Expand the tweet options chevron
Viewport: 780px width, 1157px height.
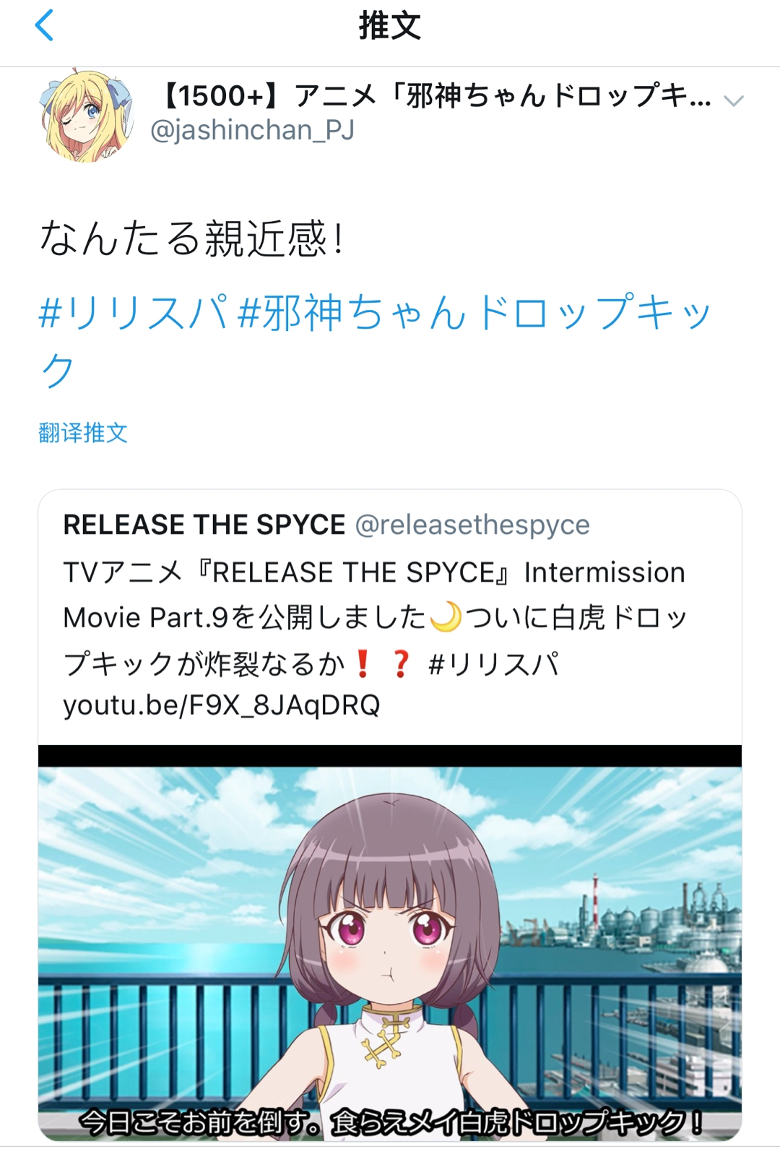pyautogui.click(x=734, y=101)
